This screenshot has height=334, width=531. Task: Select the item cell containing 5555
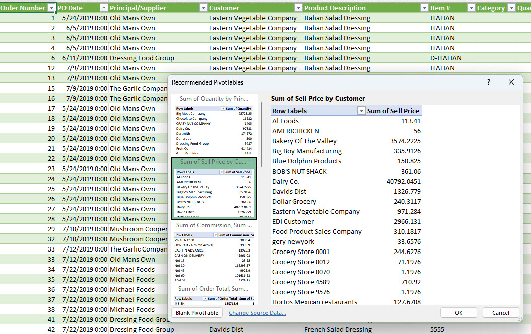[452, 329]
